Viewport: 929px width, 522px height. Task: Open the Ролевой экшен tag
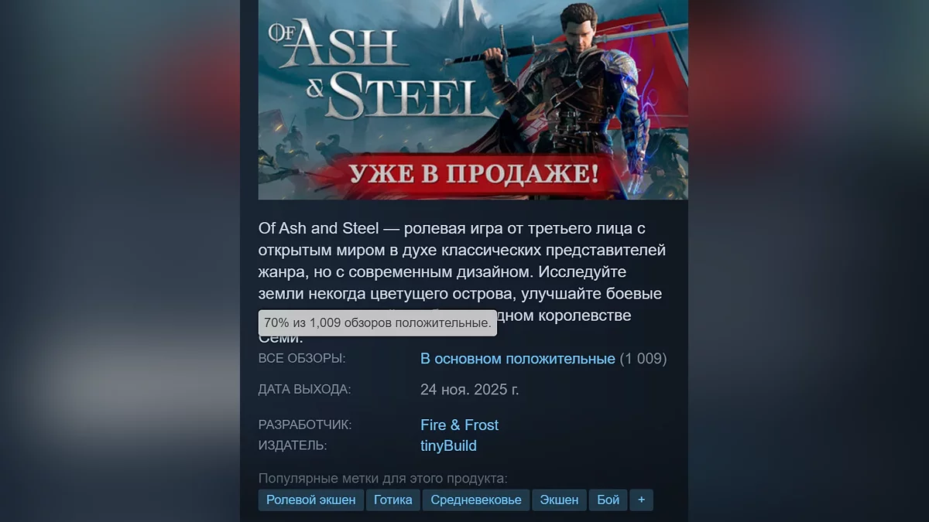pos(310,500)
